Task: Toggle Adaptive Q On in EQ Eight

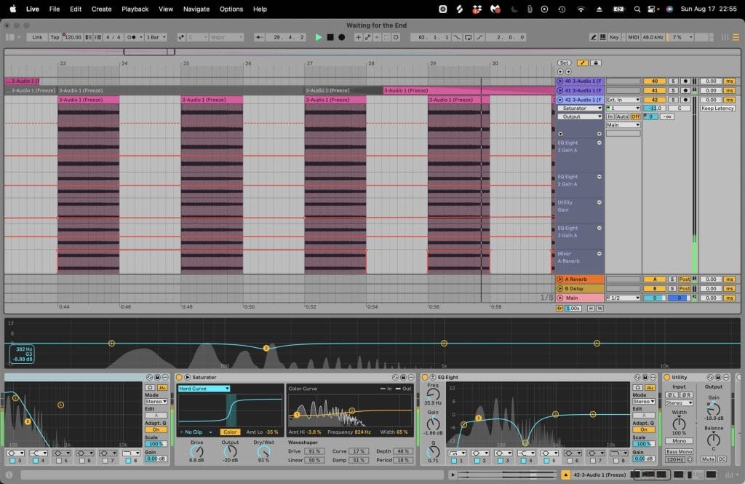Action: (644, 429)
